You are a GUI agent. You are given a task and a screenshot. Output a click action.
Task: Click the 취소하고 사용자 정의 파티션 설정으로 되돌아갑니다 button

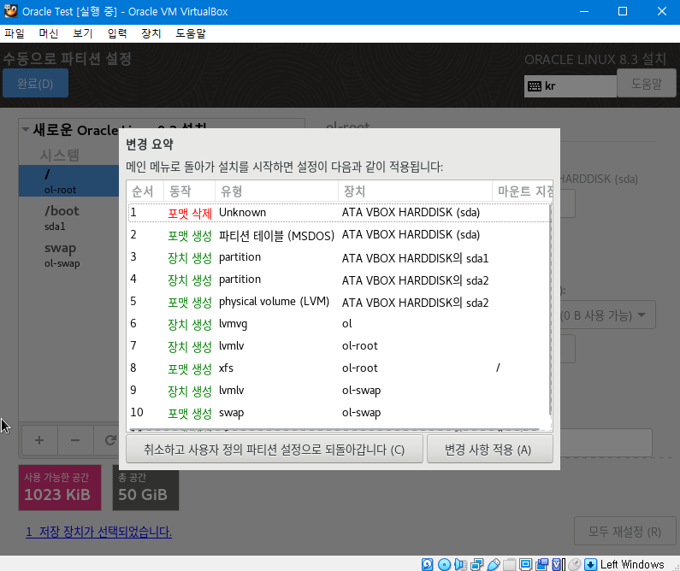(x=274, y=450)
